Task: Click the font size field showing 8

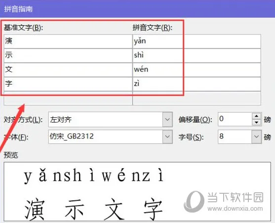Action: tap(235, 136)
